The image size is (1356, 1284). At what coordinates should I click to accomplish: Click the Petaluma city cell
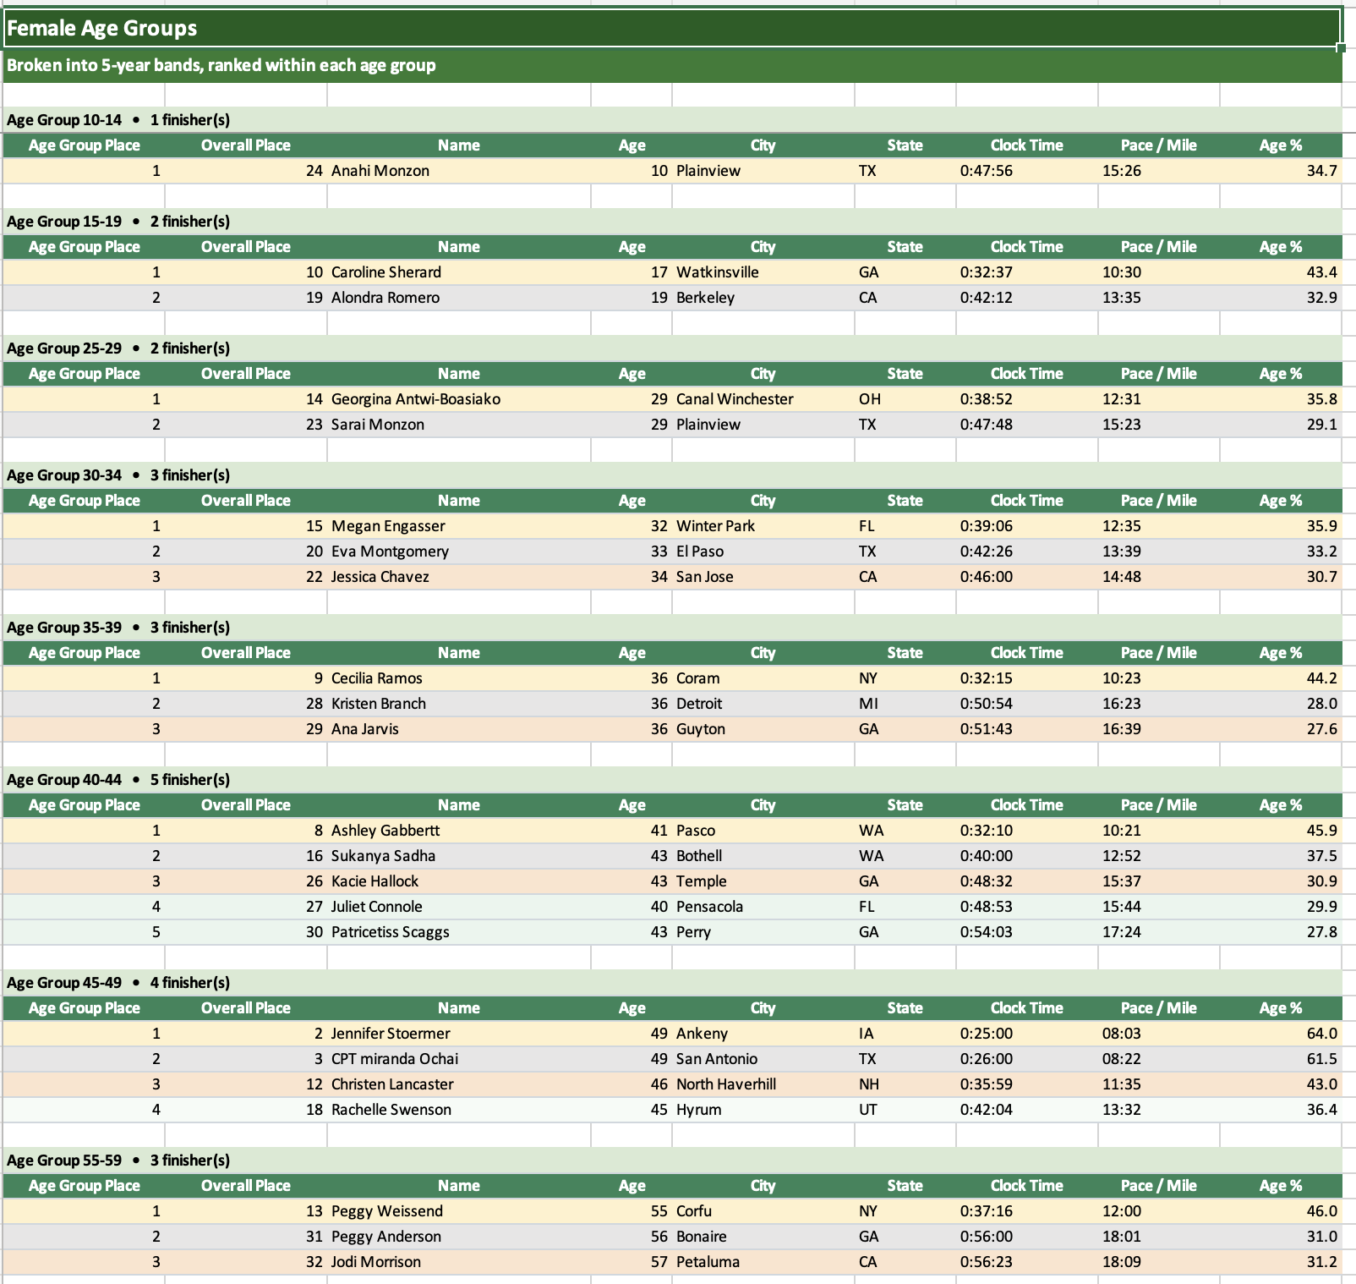(708, 1262)
